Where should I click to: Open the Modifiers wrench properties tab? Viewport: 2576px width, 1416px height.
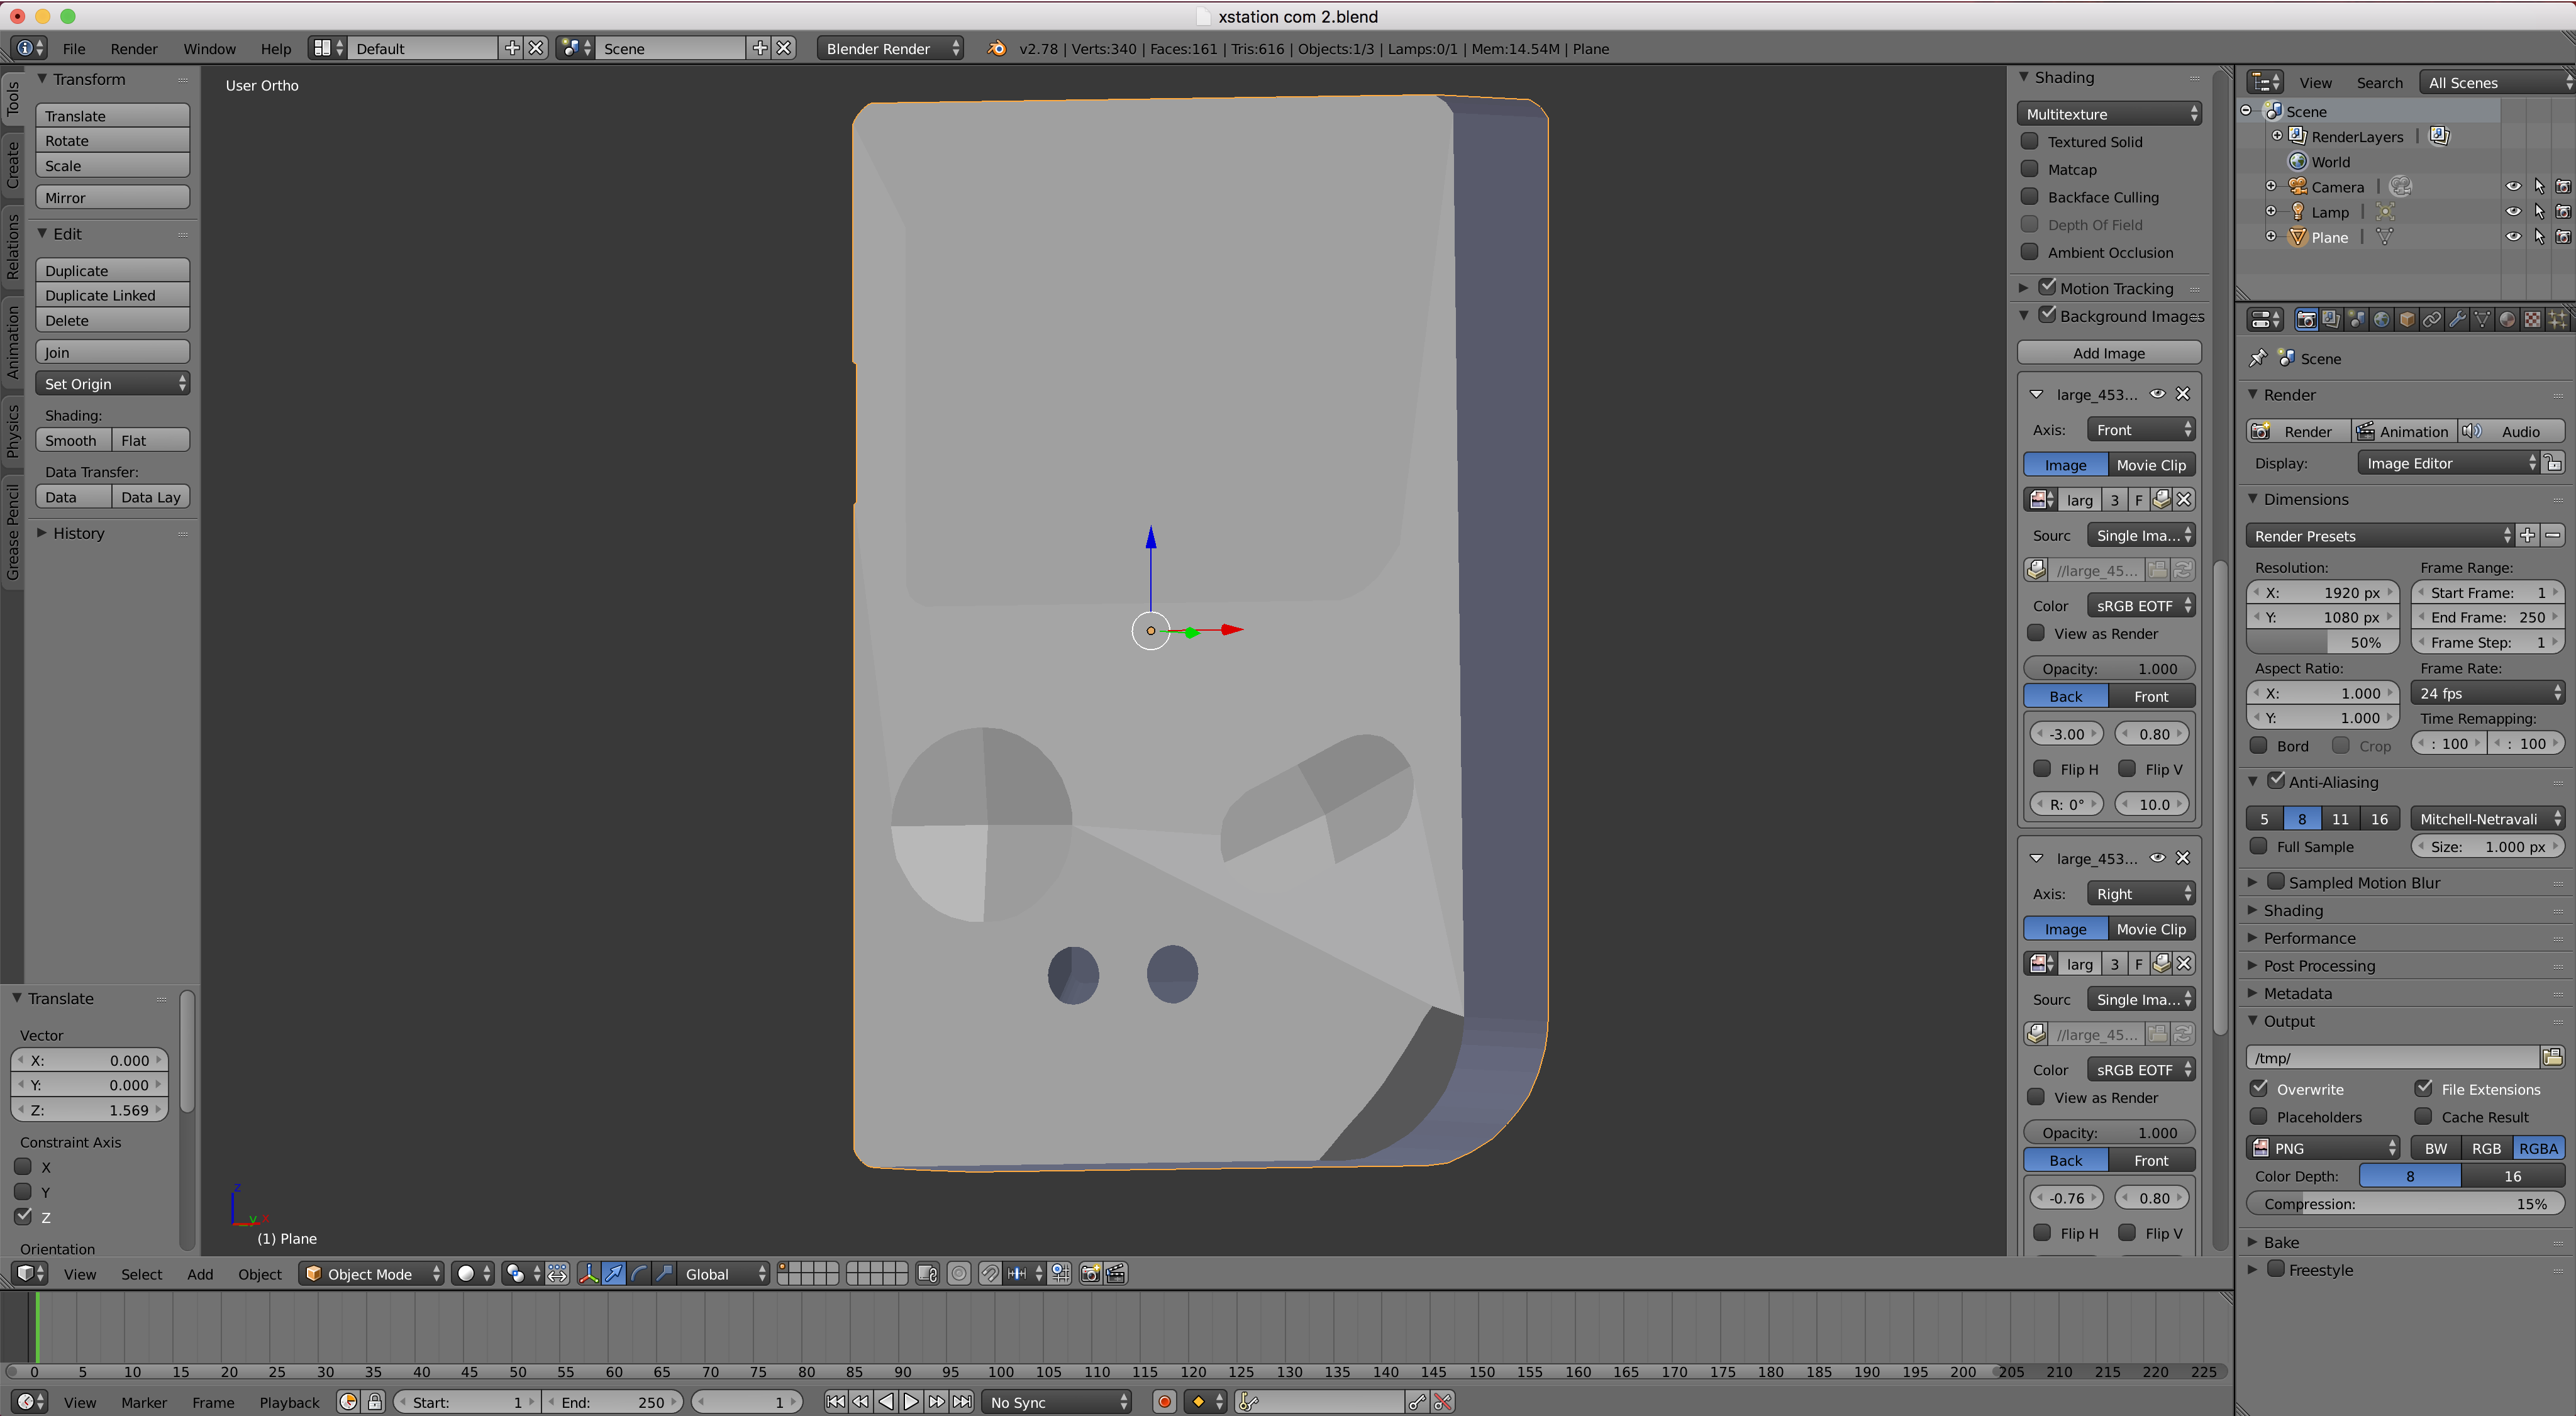pos(2457,320)
